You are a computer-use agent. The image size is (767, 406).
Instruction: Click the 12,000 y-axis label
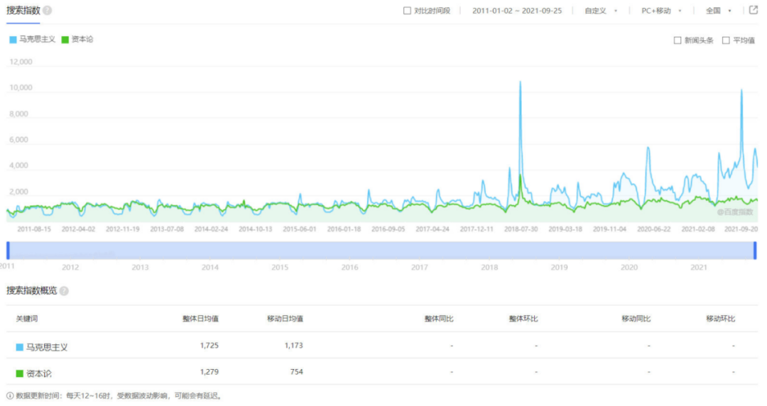click(21, 62)
